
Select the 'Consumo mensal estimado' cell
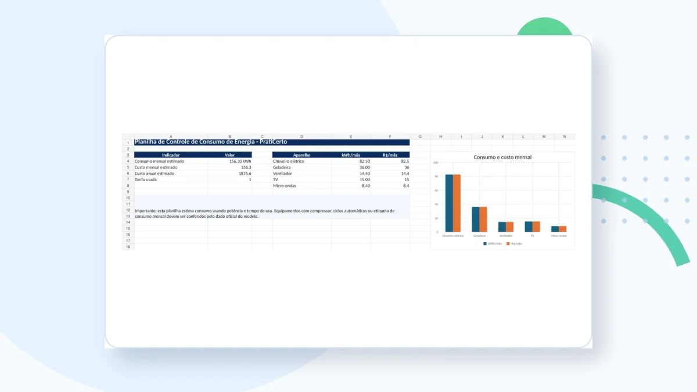click(x=171, y=161)
